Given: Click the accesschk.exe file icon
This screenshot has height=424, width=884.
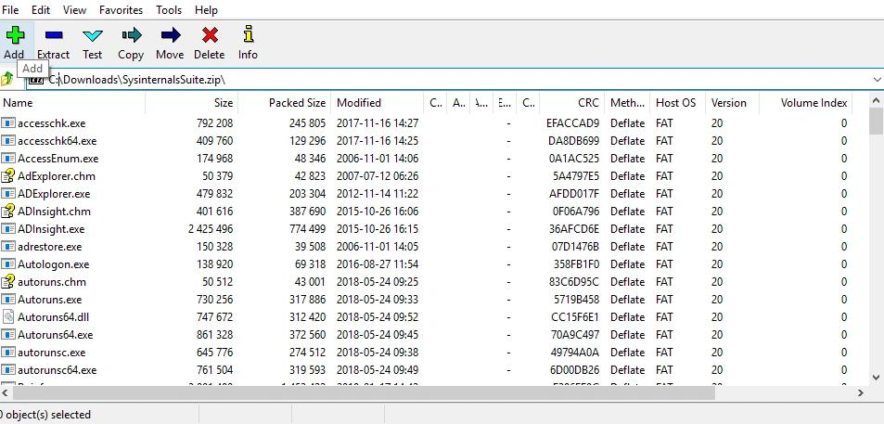Looking at the screenshot, I should (8, 122).
